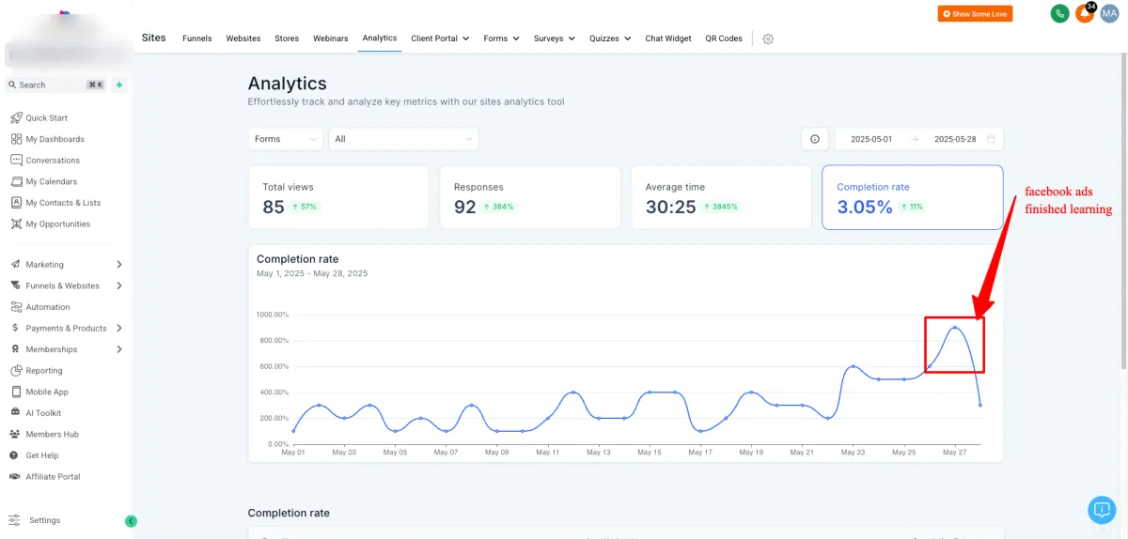Switch to the Funnels tab
Viewport: 1128px width, 539px height.
coord(196,38)
